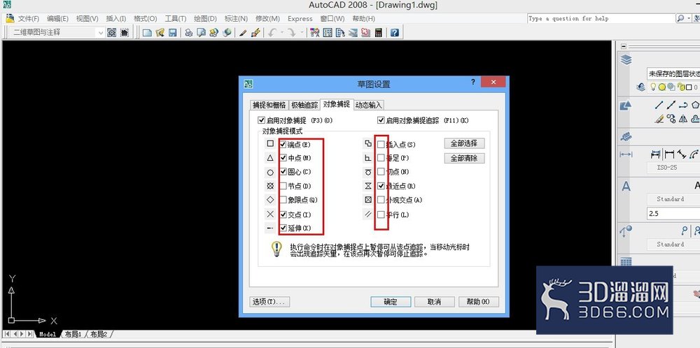This screenshot has width=700, height=348.
Task: Toggle layer lock padlock icon
Action: pos(681,87)
